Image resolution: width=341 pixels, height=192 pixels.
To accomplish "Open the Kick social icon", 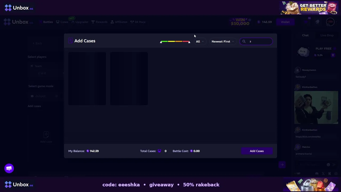I will pyautogui.click(x=330, y=173).
